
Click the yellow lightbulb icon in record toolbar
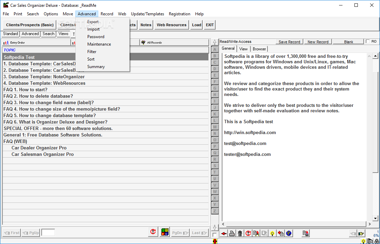[x=273, y=233]
